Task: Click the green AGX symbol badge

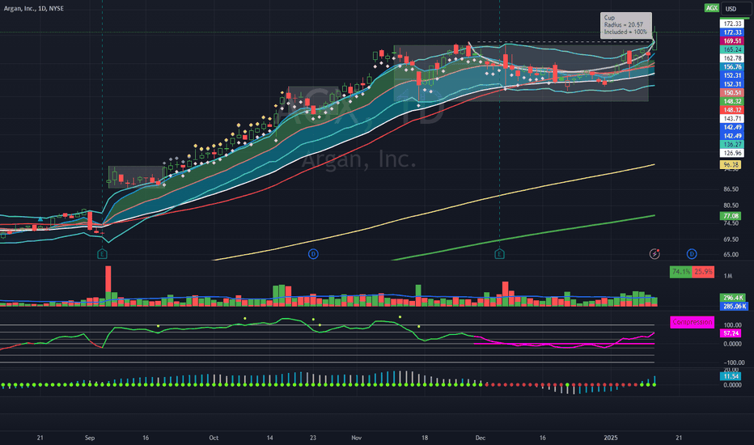Action: tap(711, 8)
